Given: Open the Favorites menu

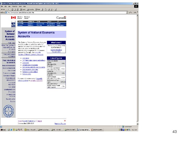Looking at the screenshot, I should click(15, 6).
